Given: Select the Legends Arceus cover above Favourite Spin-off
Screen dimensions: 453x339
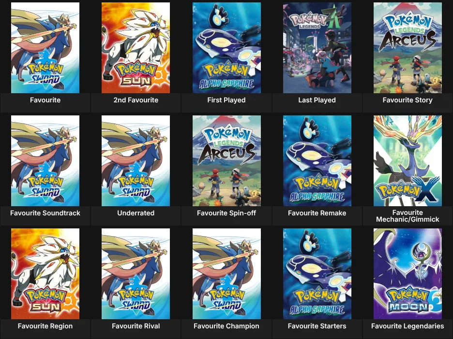Looking at the screenshot, I should tap(226, 161).
